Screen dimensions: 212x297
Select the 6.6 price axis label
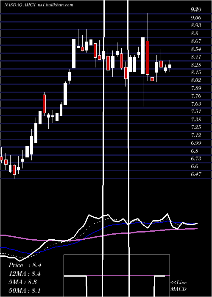point(194,167)
